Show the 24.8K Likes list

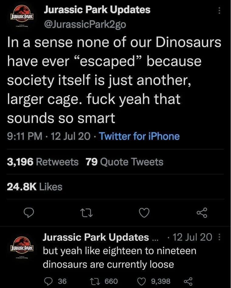(35, 187)
